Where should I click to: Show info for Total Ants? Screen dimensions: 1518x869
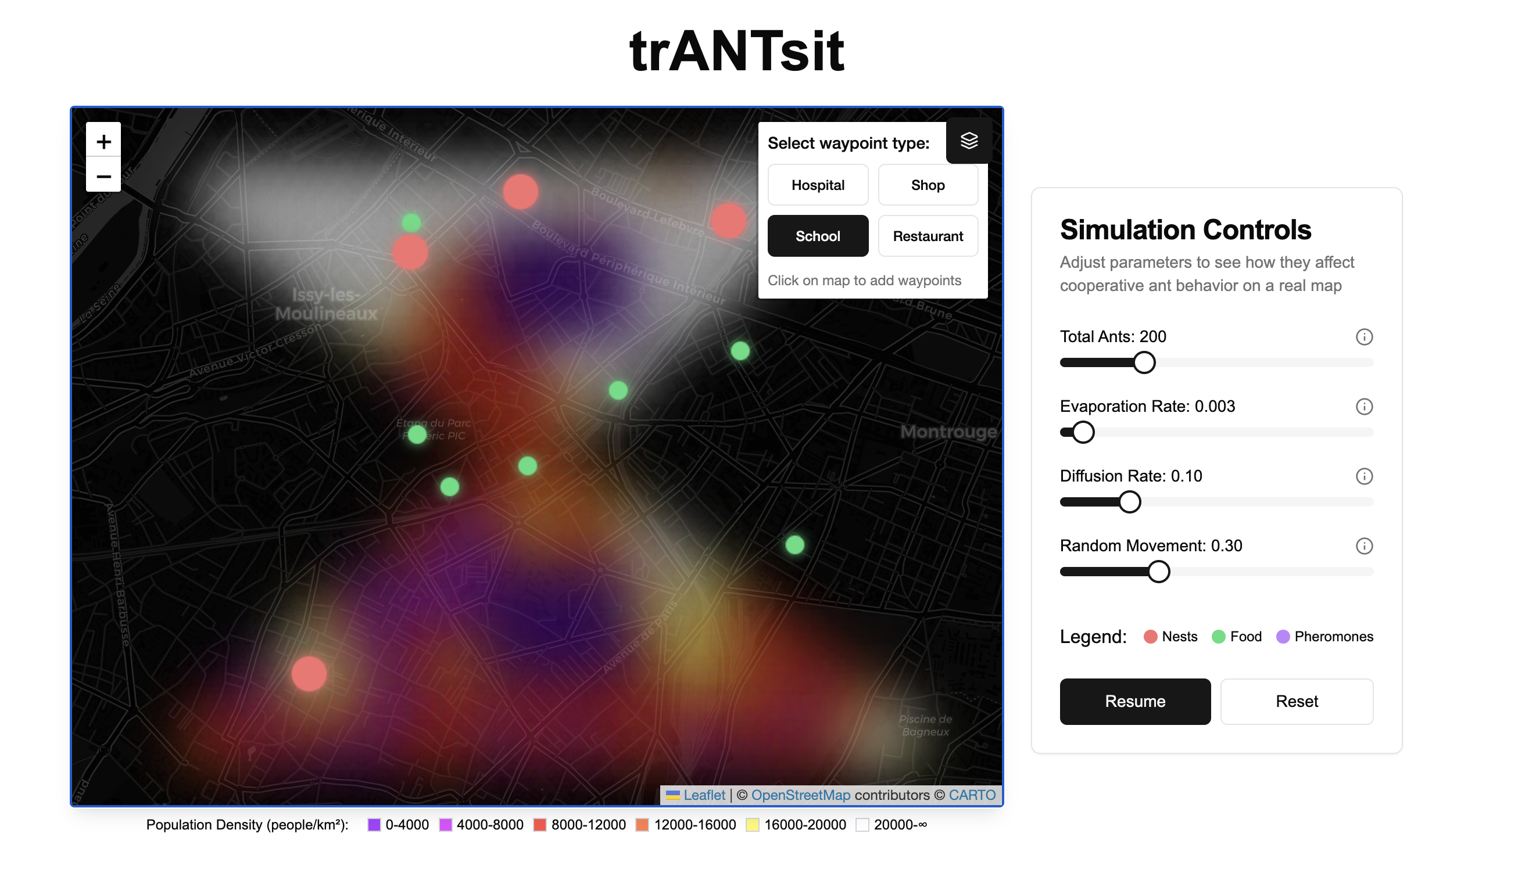click(x=1363, y=337)
